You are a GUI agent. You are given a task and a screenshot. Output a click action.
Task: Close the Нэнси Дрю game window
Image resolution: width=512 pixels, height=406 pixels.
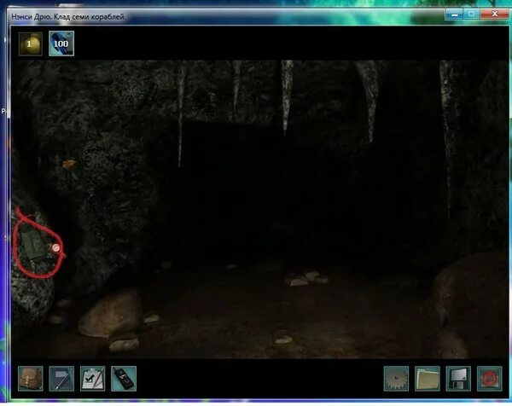pos(494,14)
